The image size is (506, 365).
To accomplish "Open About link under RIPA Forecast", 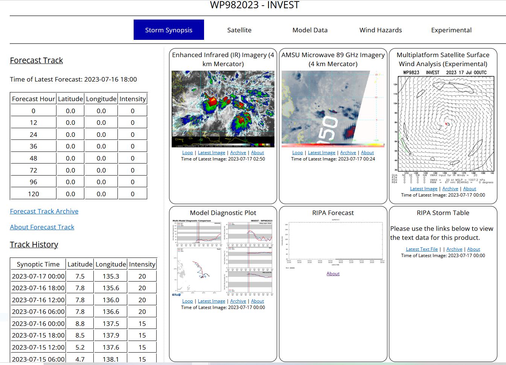I will tap(333, 274).
